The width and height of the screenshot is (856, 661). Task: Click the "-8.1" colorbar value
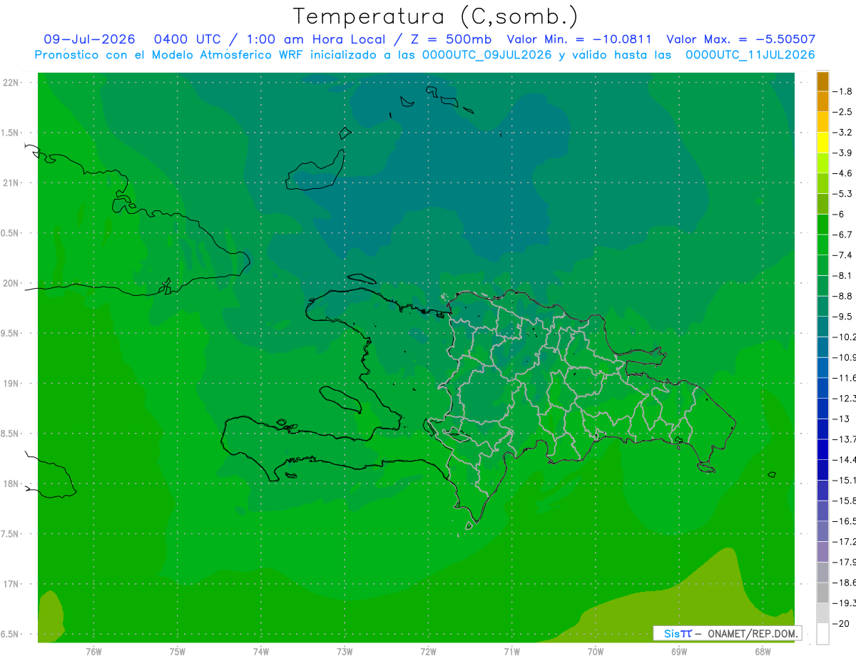[843, 275]
